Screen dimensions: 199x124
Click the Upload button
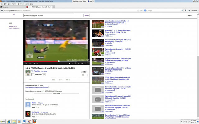coord(86,15)
